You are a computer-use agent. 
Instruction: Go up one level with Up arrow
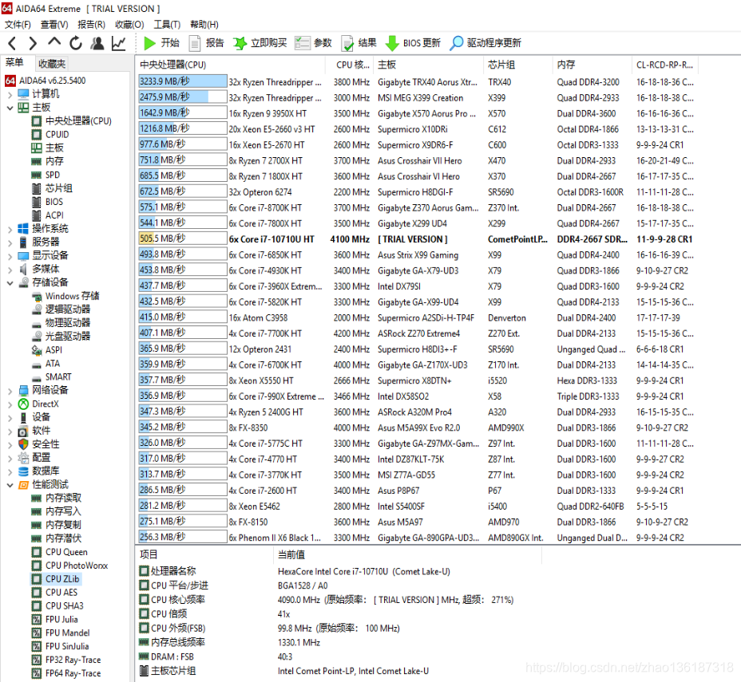[54, 42]
